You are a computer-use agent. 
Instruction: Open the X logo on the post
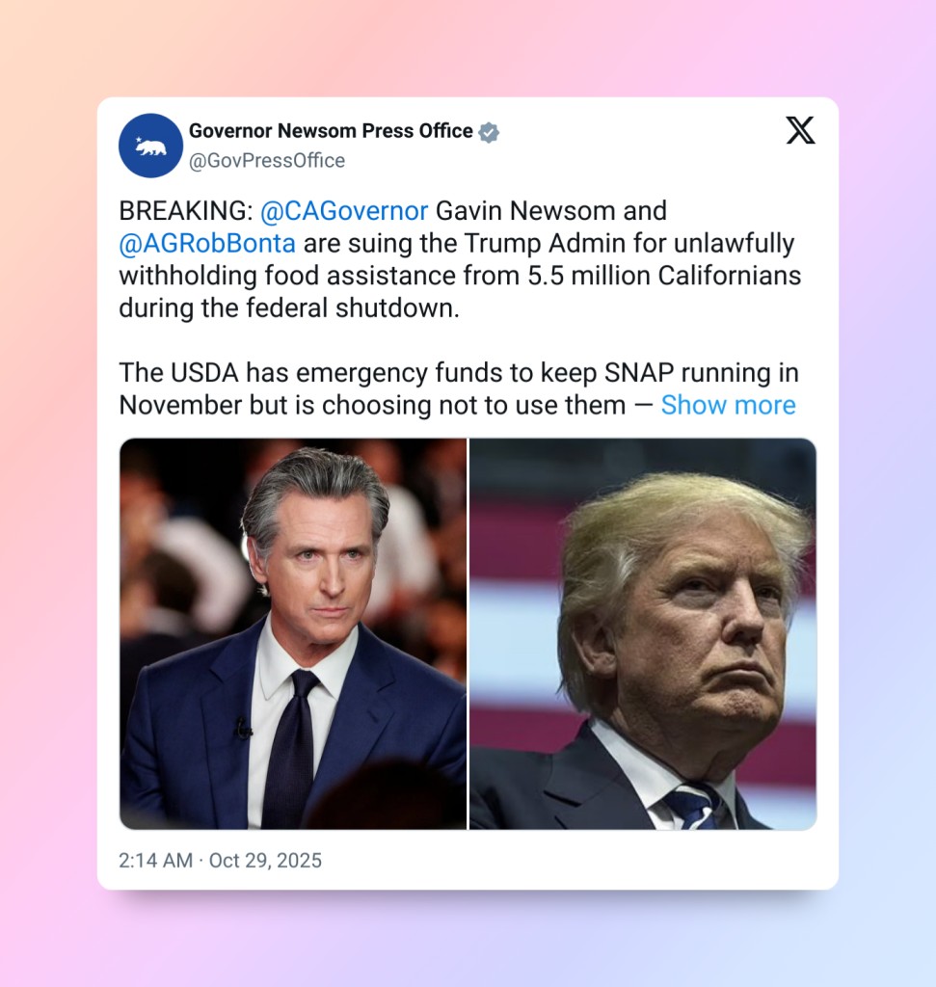[x=800, y=130]
